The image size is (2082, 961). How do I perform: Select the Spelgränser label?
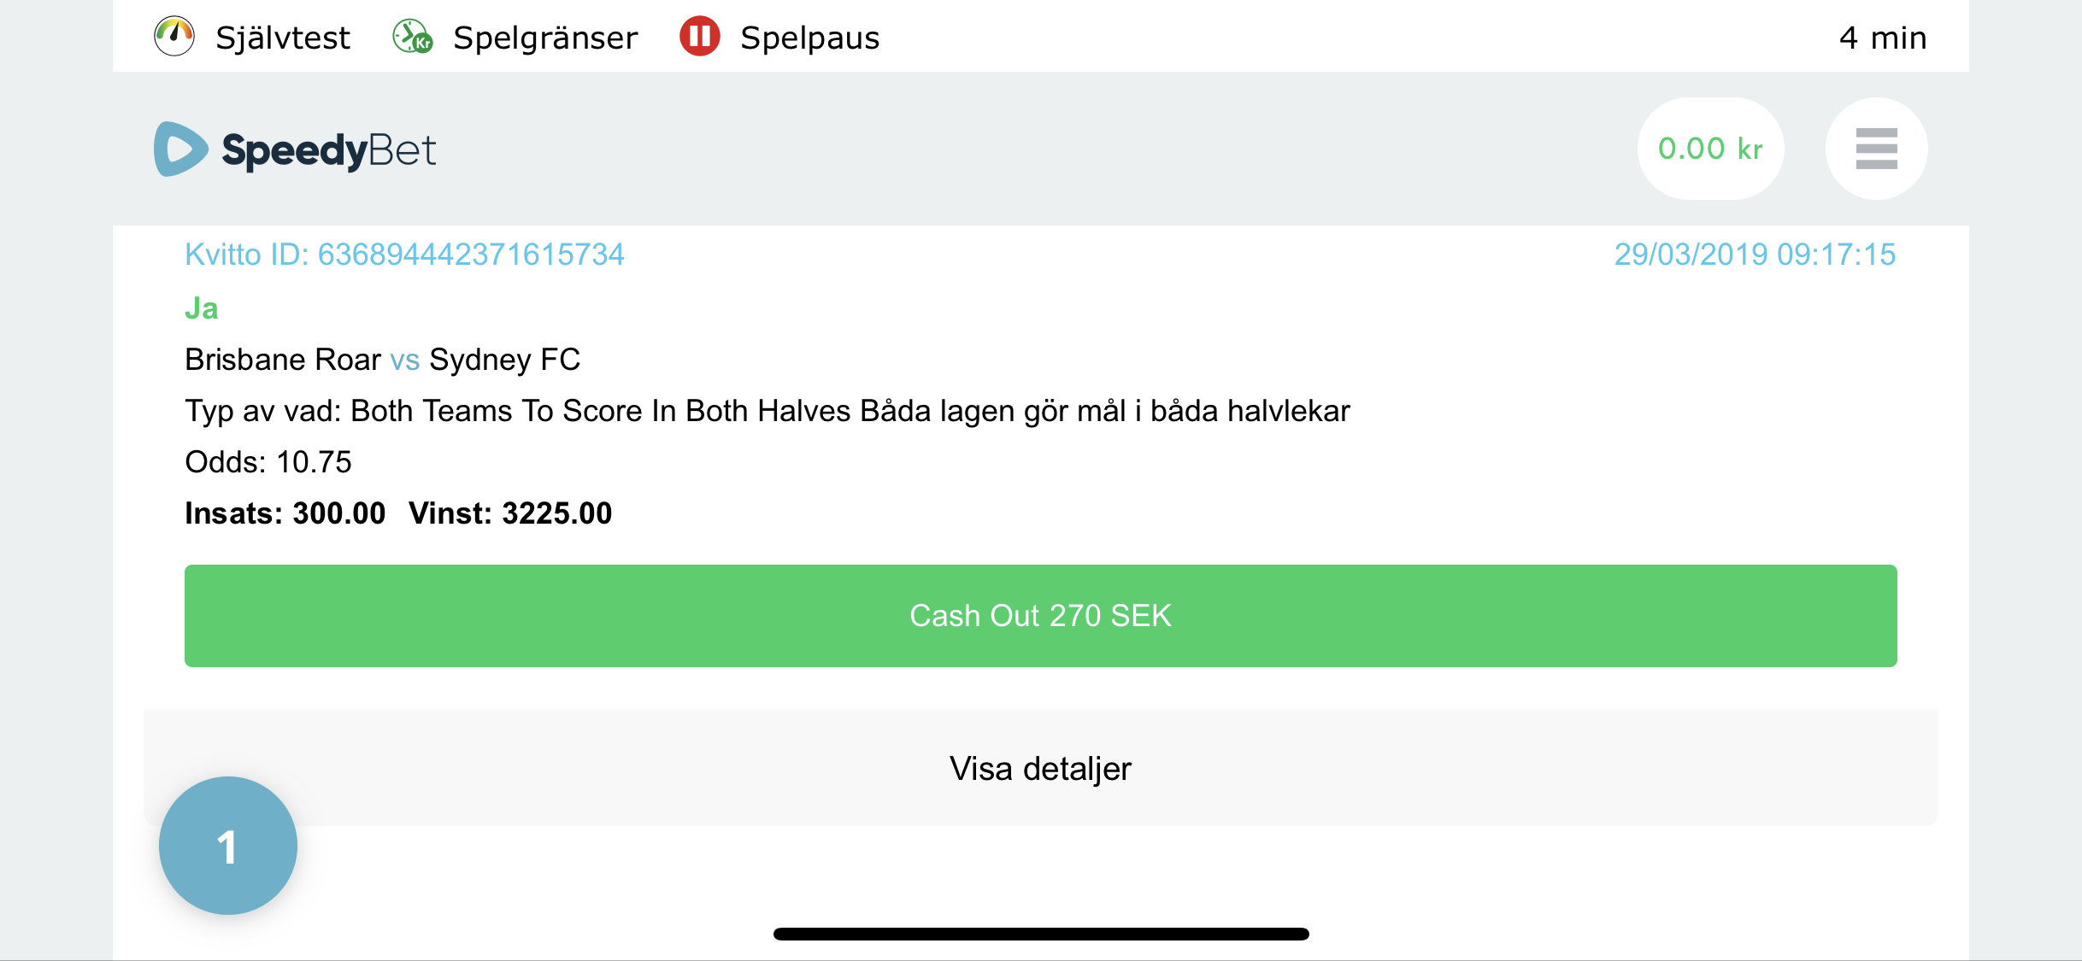(x=545, y=38)
